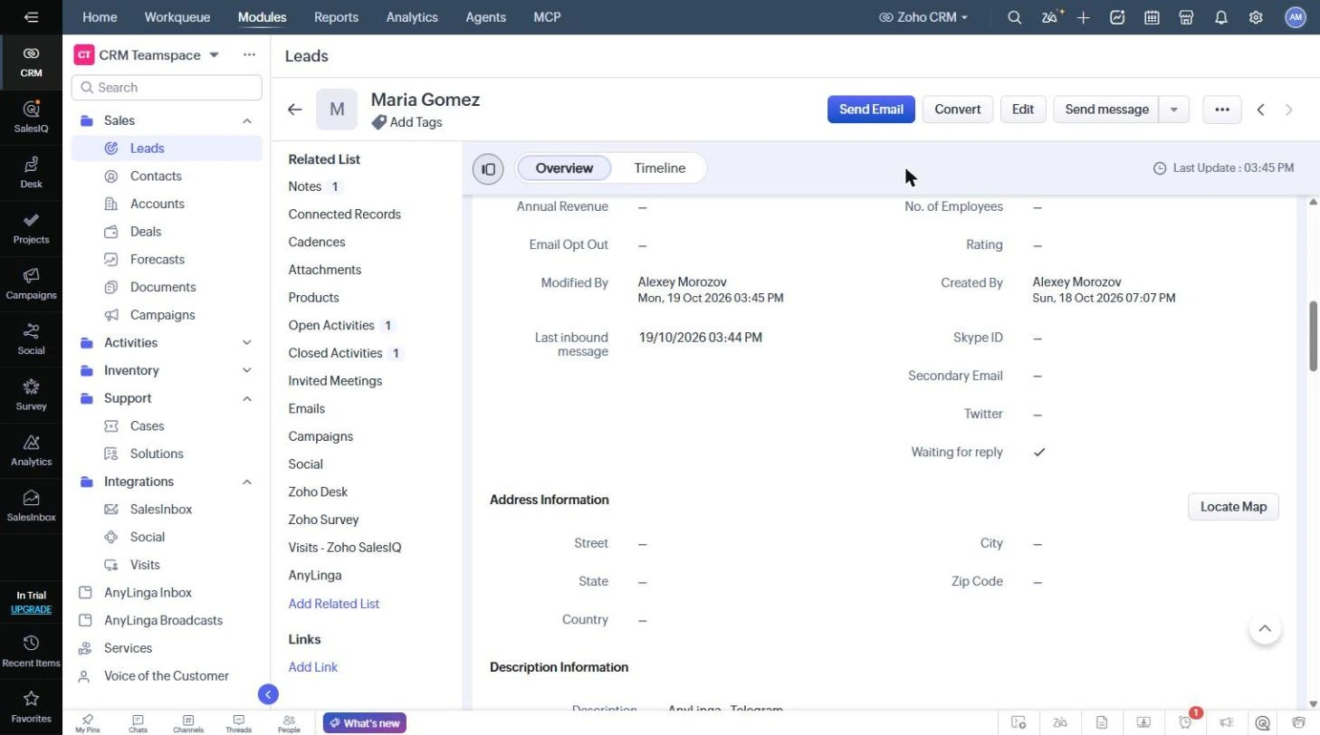
Task: Open the marketplace store icon
Action: (1187, 17)
